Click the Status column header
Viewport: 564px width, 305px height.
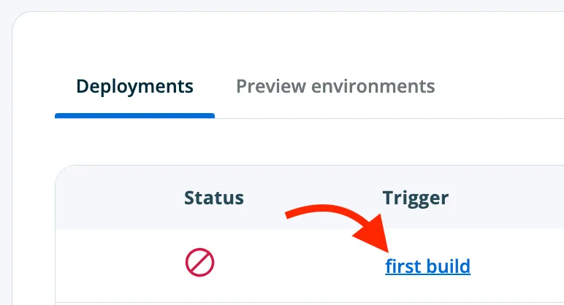214,198
